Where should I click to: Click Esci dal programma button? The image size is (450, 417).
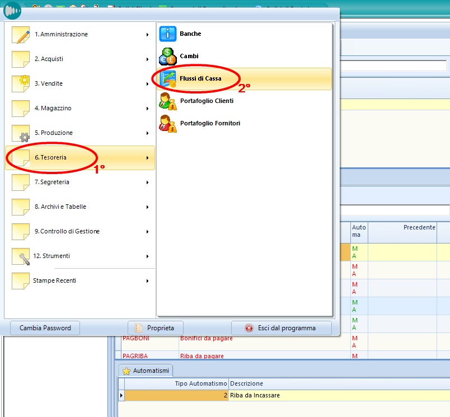click(x=282, y=328)
